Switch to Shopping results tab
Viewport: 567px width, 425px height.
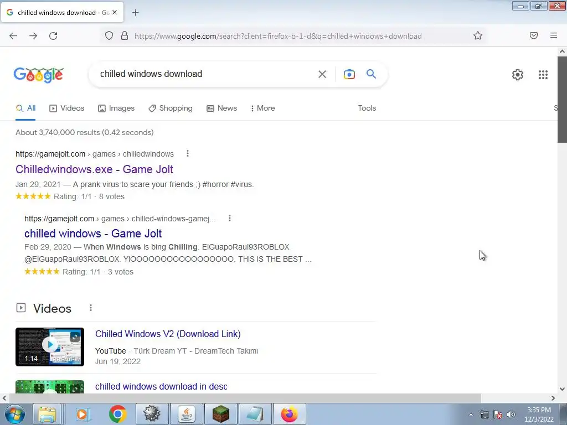tap(171, 108)
